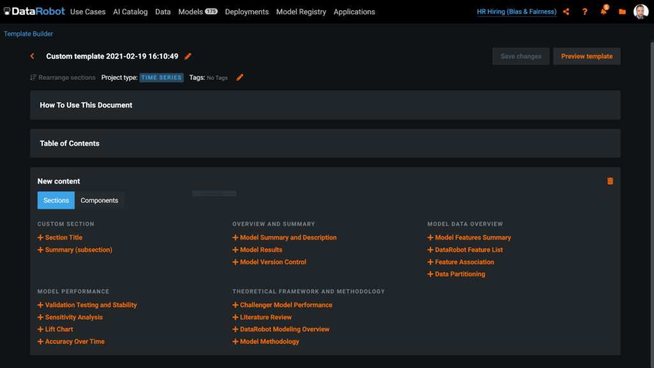The image size is (654, 368).
Task: Switch to the Components tab
Action: pyautogui.click(x=99, y=200)
